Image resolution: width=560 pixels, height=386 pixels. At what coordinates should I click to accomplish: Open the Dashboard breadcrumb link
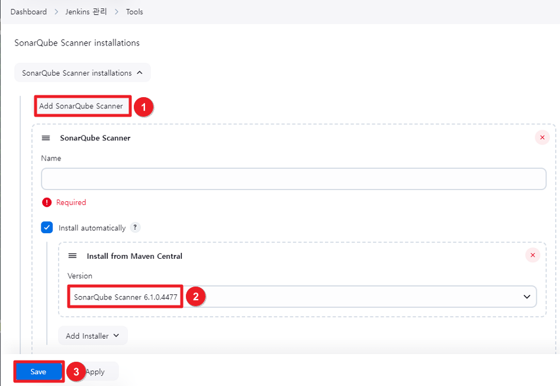click(x=28, y=12)
